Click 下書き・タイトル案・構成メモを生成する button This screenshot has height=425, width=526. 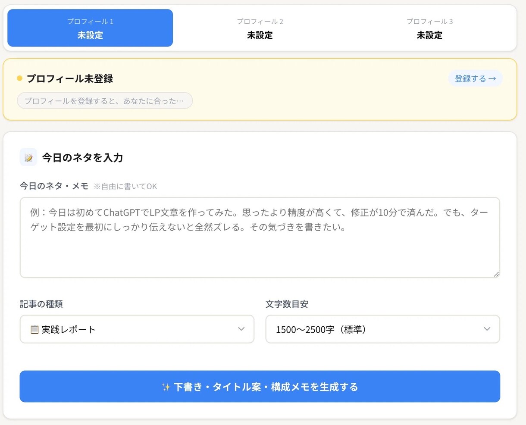click(x=260, y=387)
